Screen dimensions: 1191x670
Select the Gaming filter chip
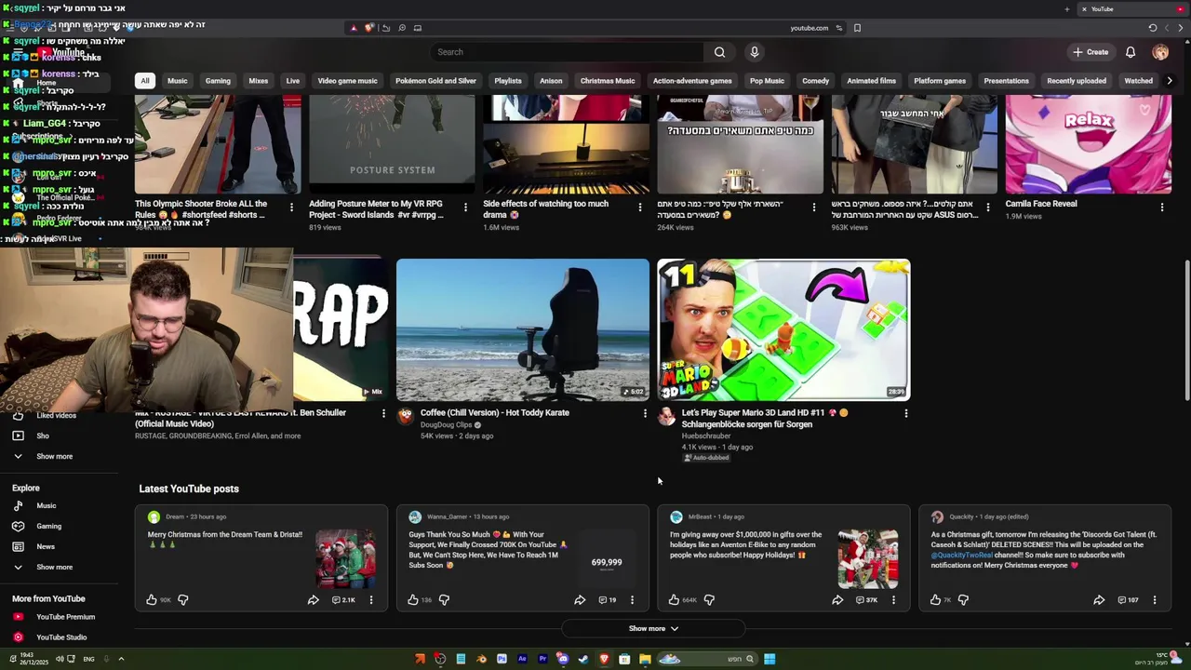click(x=218, y=81)
